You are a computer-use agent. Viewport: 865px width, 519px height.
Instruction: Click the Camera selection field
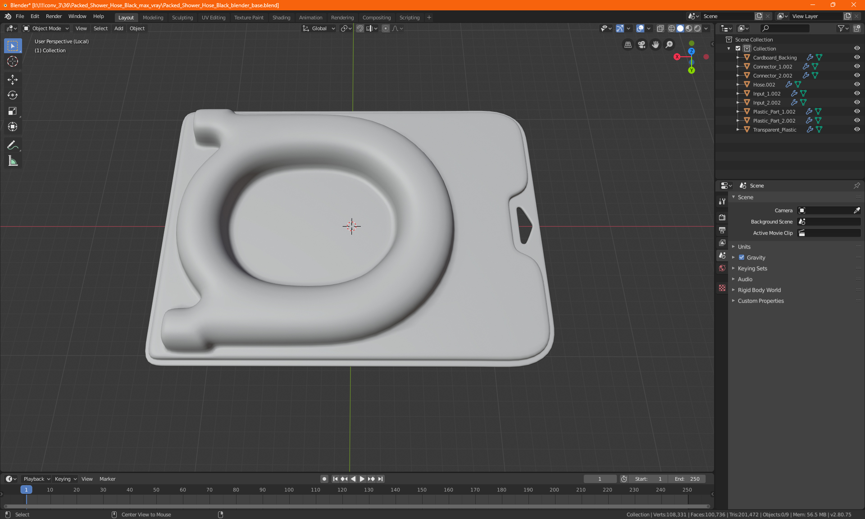(824, 210)
